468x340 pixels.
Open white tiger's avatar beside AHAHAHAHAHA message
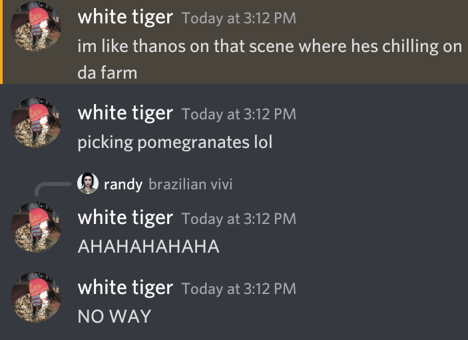click(36, 227)
